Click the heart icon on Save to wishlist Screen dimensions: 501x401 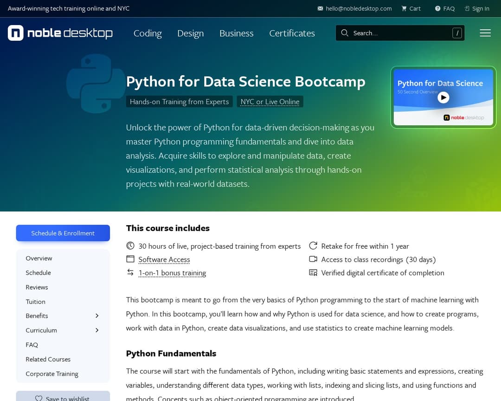(x=39, y=398)
